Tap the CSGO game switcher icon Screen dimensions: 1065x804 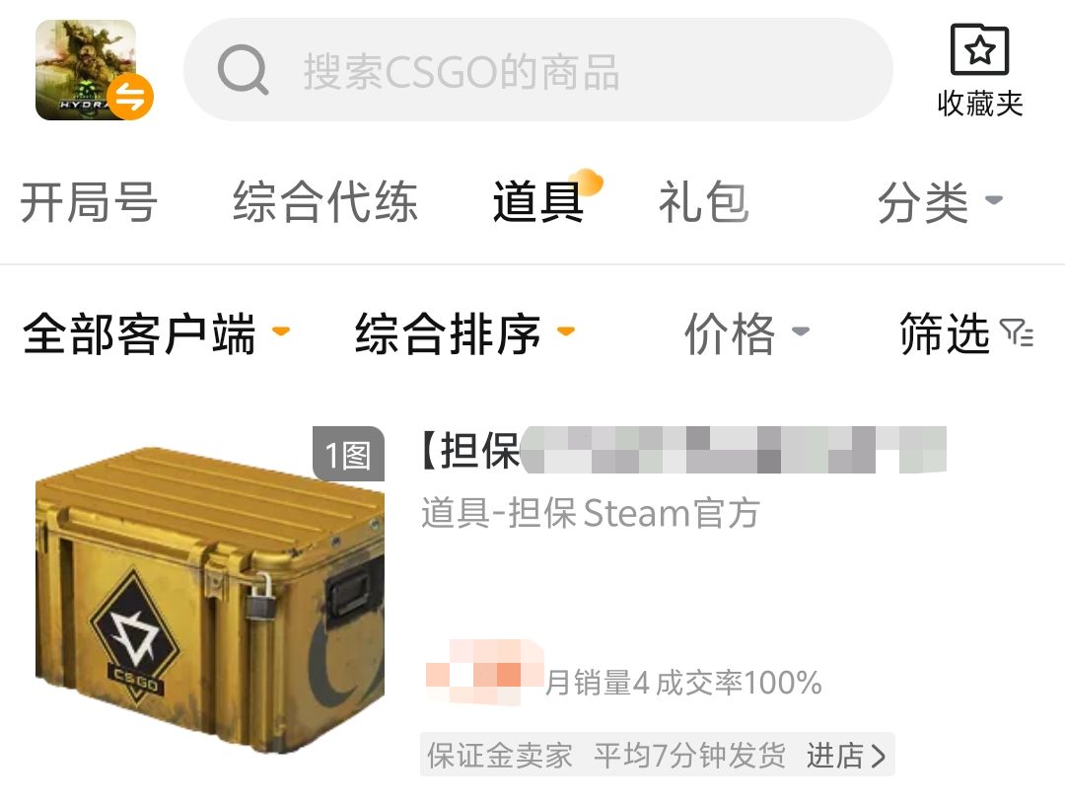tap(86, 70)
